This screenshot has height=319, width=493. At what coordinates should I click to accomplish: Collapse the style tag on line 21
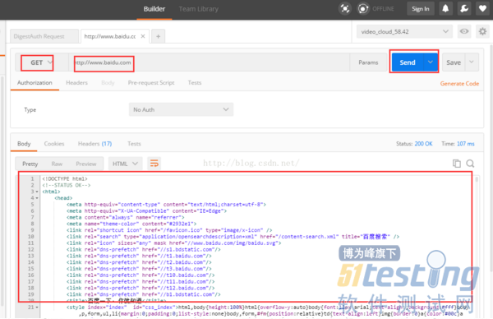pos(37,307)
